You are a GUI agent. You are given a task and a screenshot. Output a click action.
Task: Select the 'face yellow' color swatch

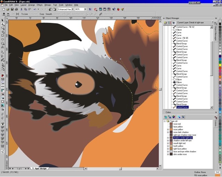[171, 127]
